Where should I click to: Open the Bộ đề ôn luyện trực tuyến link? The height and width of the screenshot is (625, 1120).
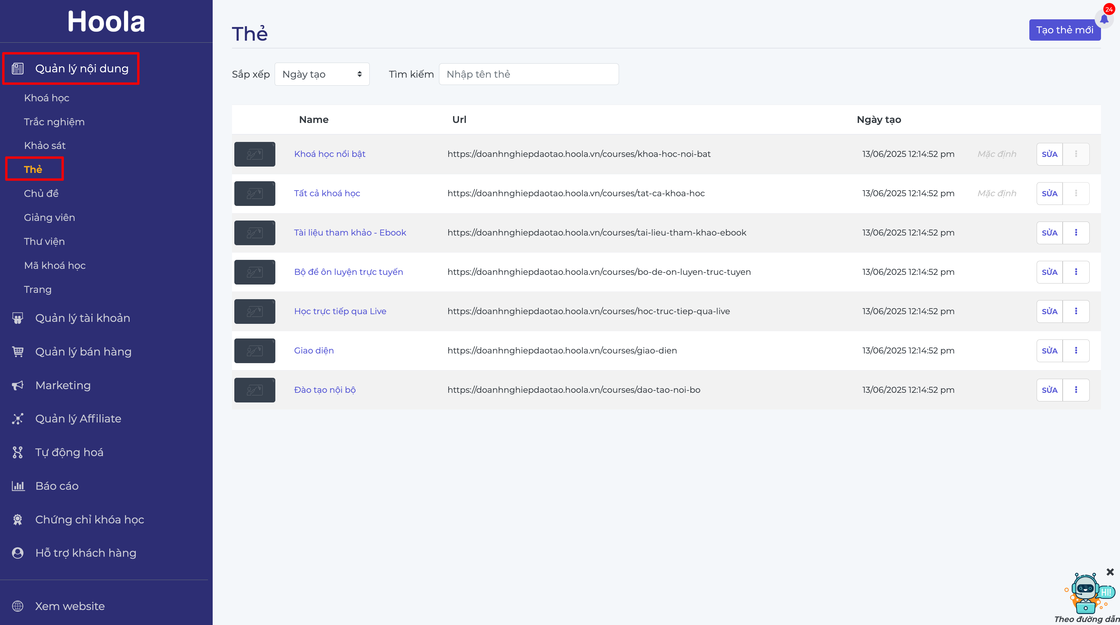tap(348, 272)
